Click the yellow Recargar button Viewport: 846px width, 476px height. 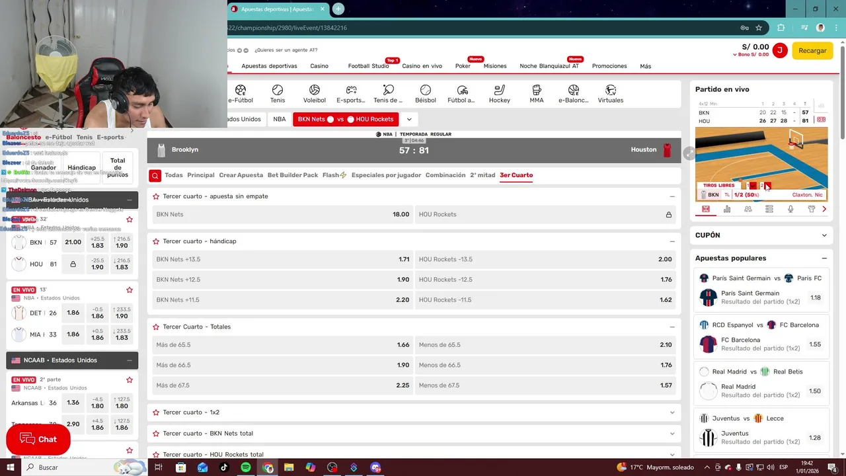point(812,50)
